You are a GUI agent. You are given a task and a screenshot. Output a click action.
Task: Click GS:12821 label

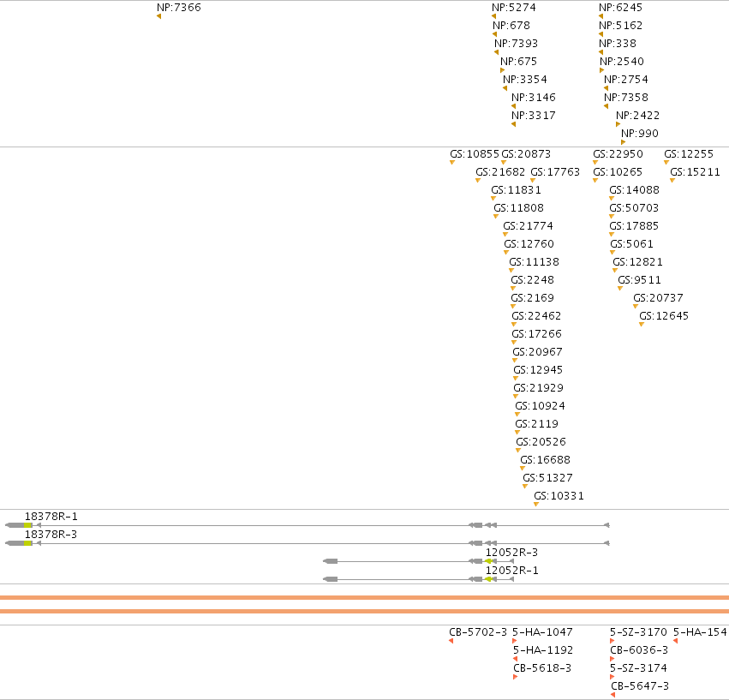(638, 262)
